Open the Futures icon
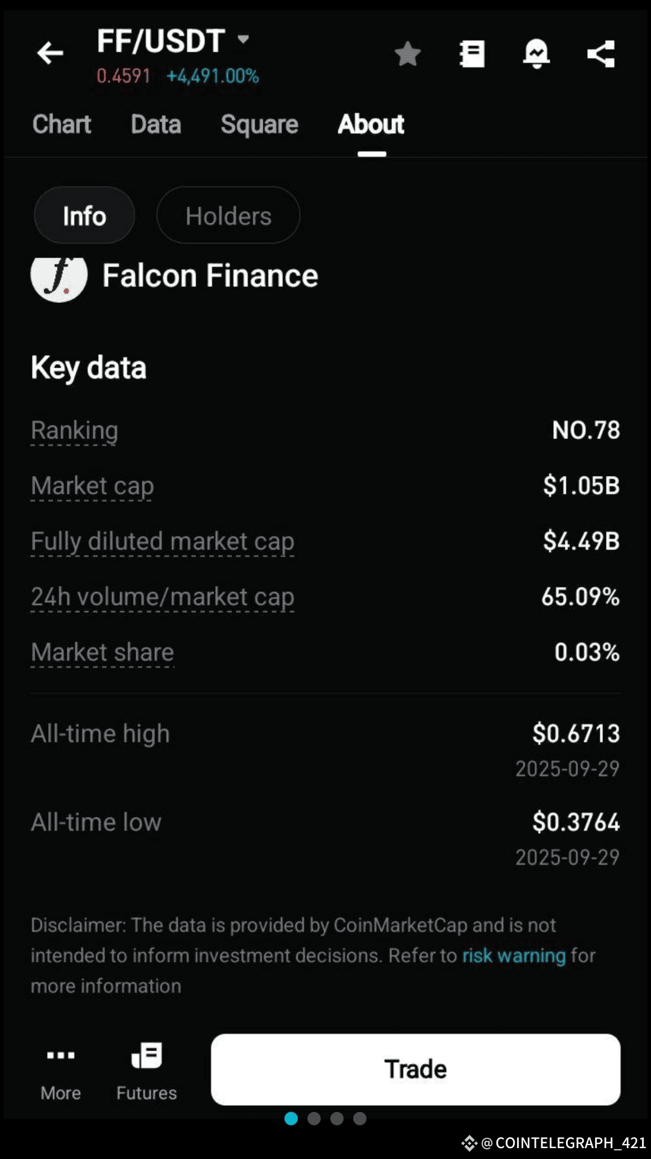651x1159 pixels. 146,1069
